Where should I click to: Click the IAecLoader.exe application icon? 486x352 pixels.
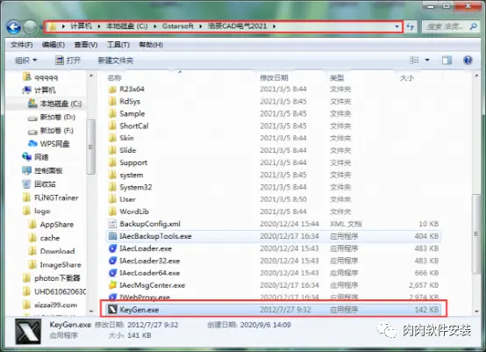click(x=112, y=248)
